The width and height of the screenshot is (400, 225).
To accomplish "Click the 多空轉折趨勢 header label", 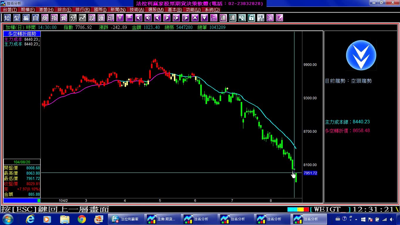I will pos(22,34).
